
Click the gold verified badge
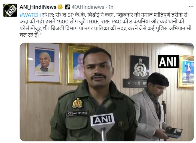pos(60,7)
